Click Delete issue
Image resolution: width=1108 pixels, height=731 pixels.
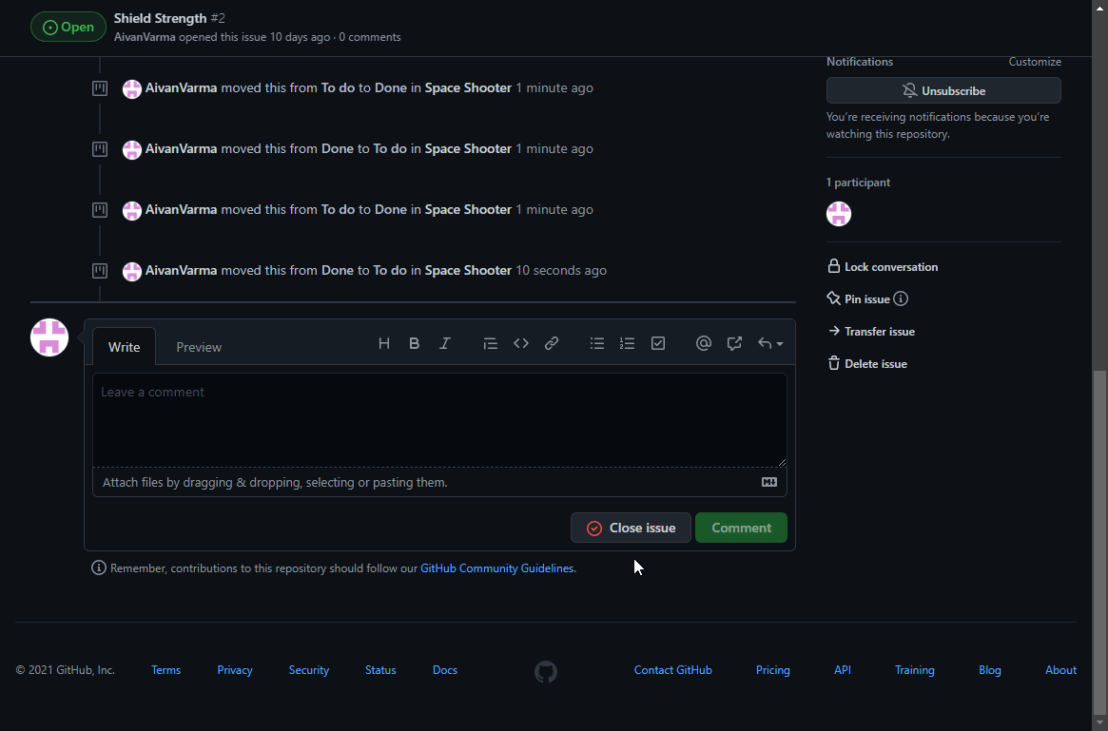pos(867,364)
